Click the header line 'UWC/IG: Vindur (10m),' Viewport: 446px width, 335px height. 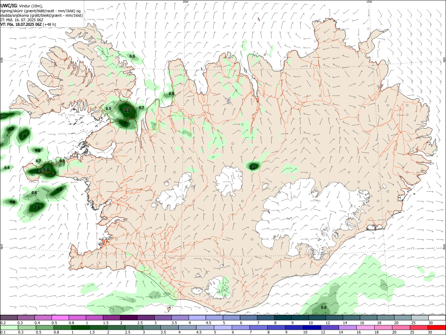pos(21,6)
